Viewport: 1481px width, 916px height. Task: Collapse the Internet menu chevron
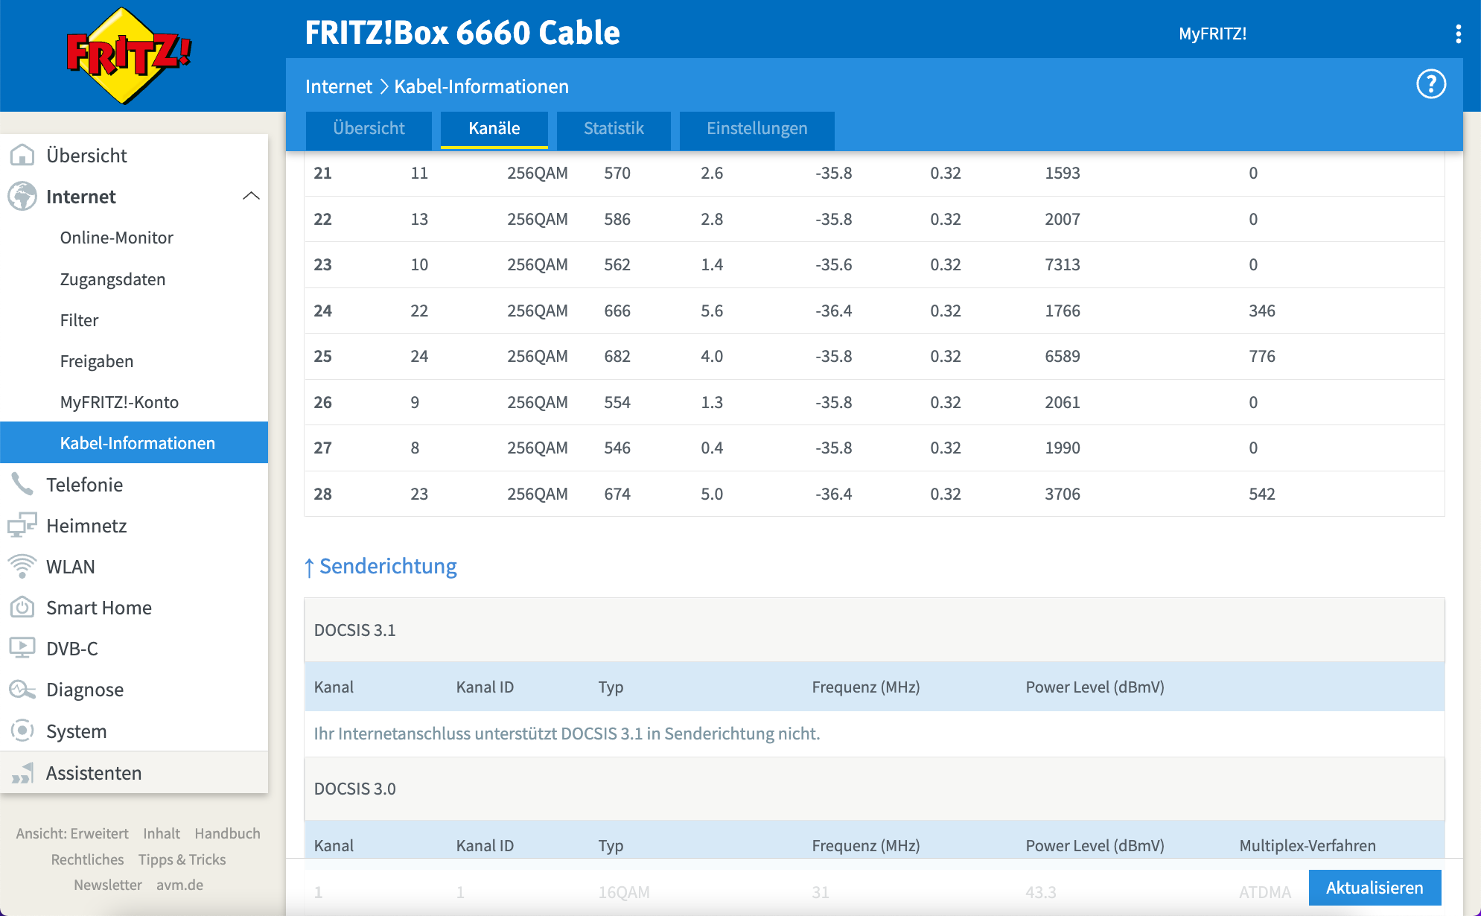252,196
